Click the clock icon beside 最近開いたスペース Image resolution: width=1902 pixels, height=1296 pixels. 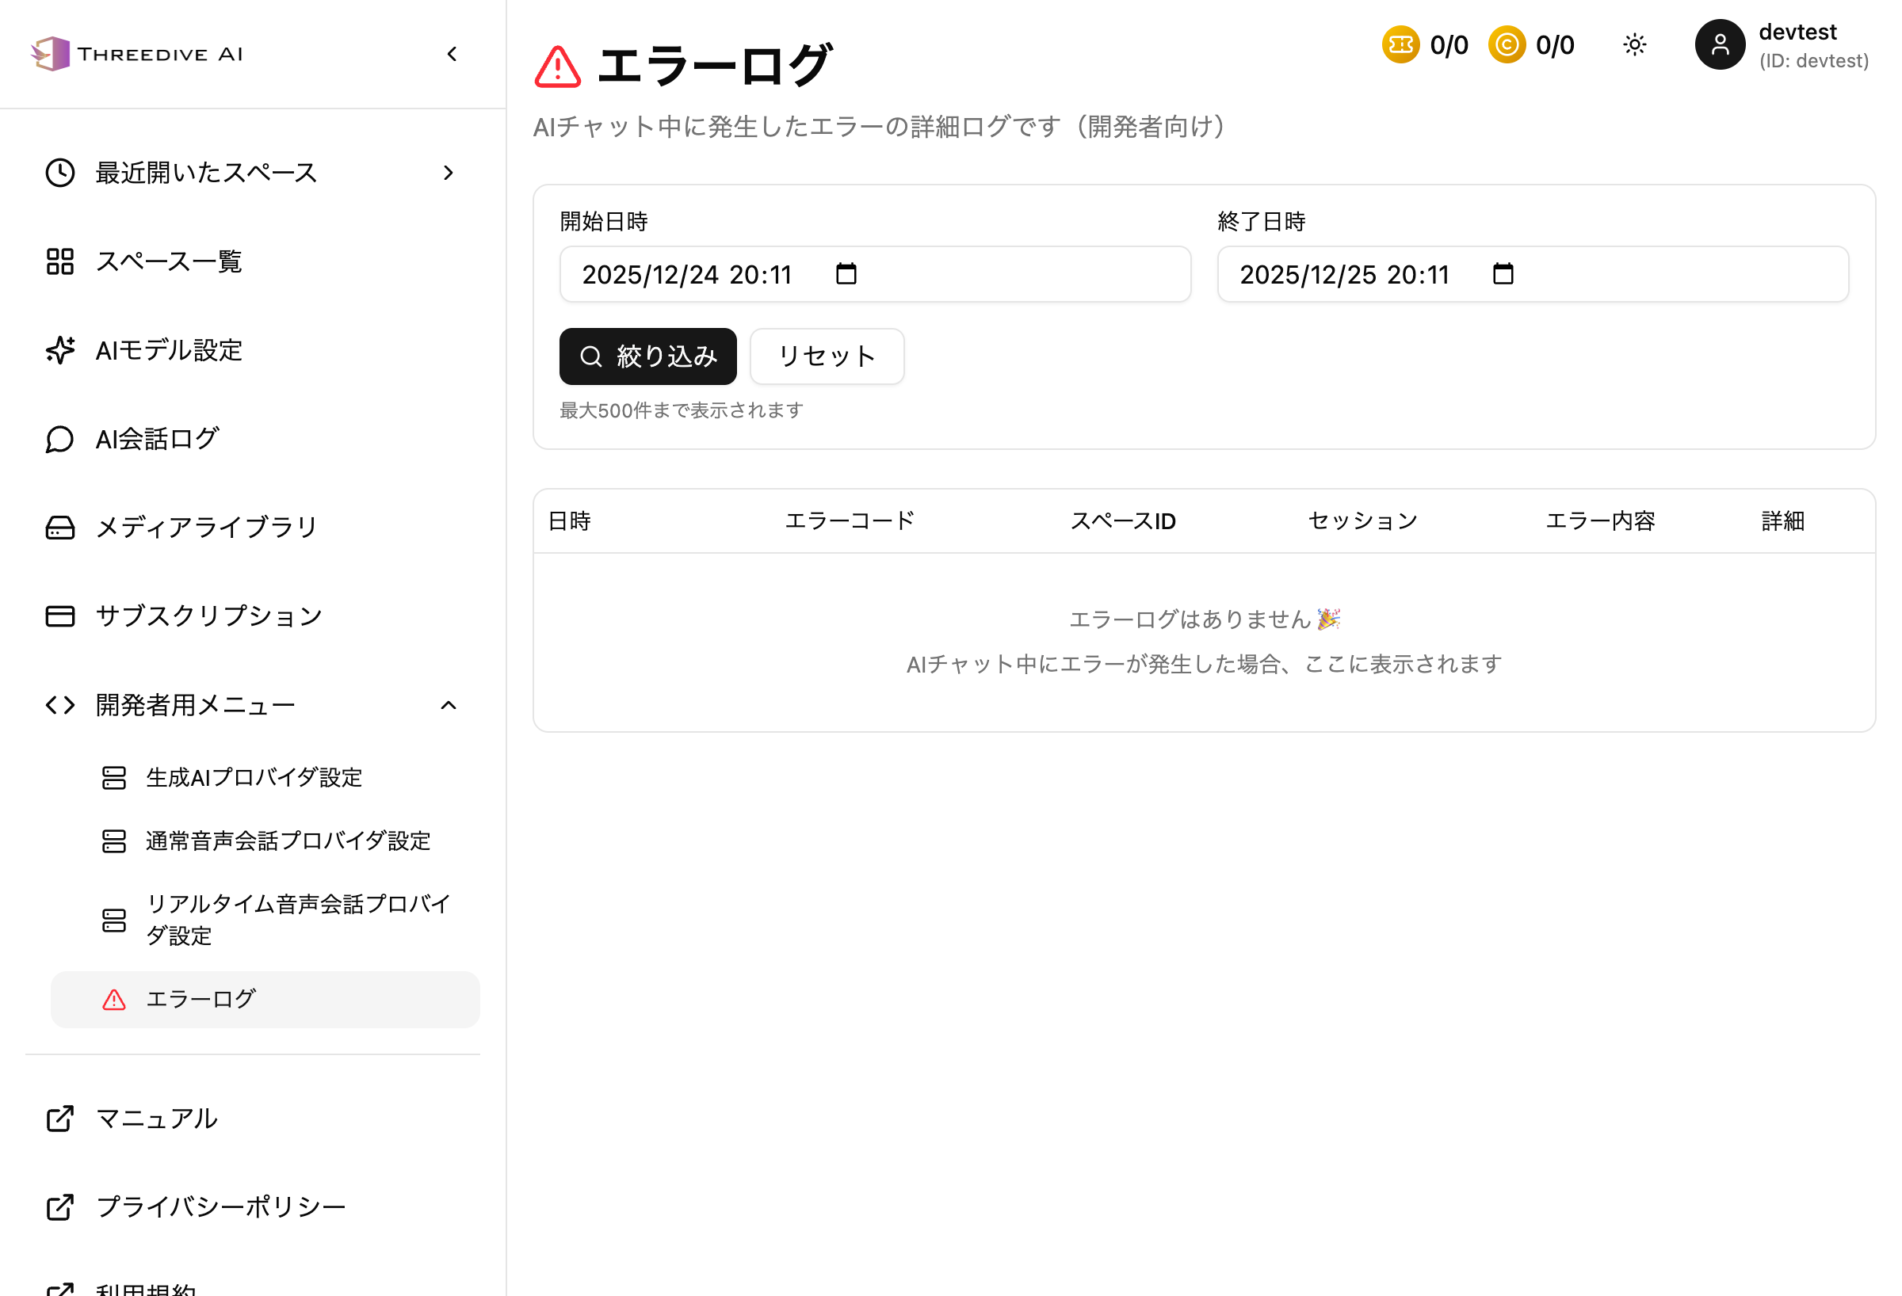click(59, 173)
